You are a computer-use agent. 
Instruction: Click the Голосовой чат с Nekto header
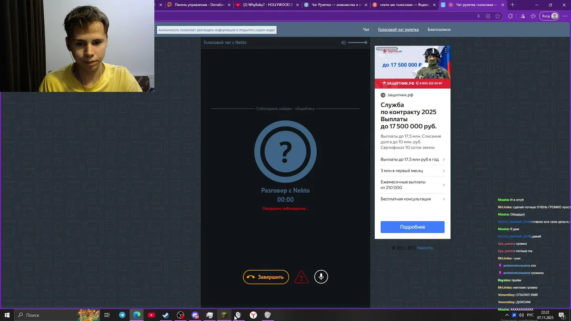point(225,42)
